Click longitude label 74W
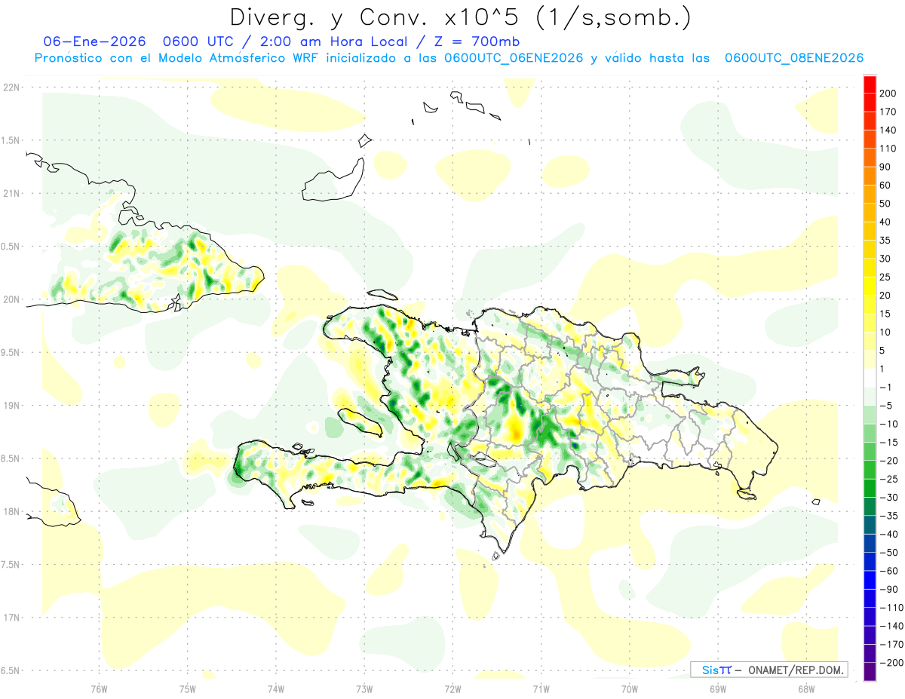The width and height of the screenshot is (905, 699). point(276,688)
